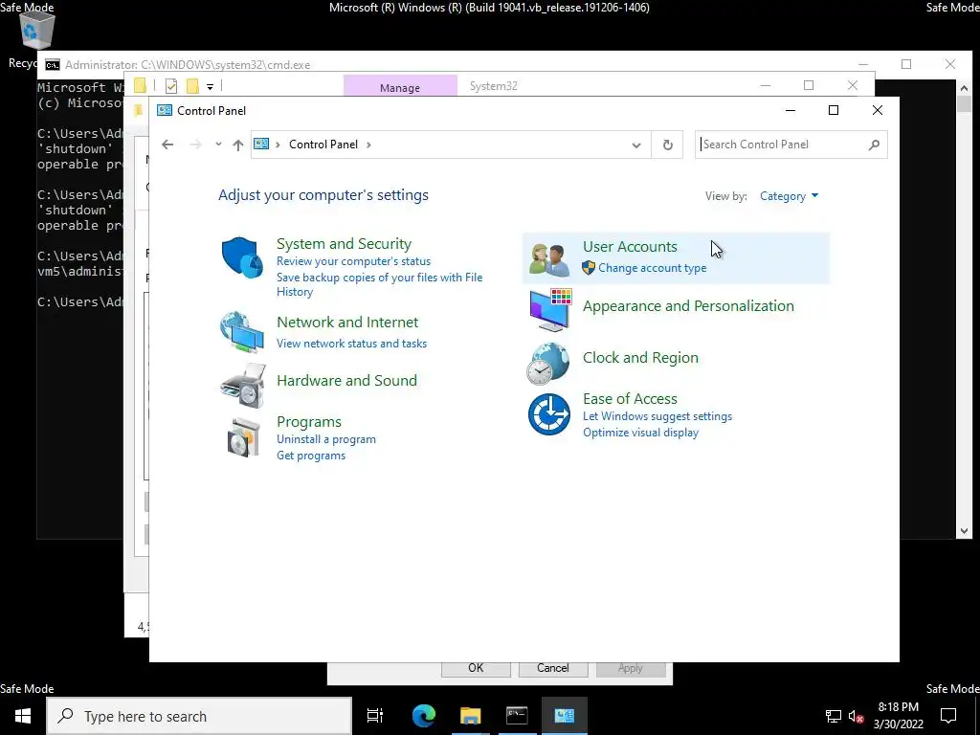980x735 pixels.
Task: Open the User Accounts people icon
Action: [x=549, y=258]
